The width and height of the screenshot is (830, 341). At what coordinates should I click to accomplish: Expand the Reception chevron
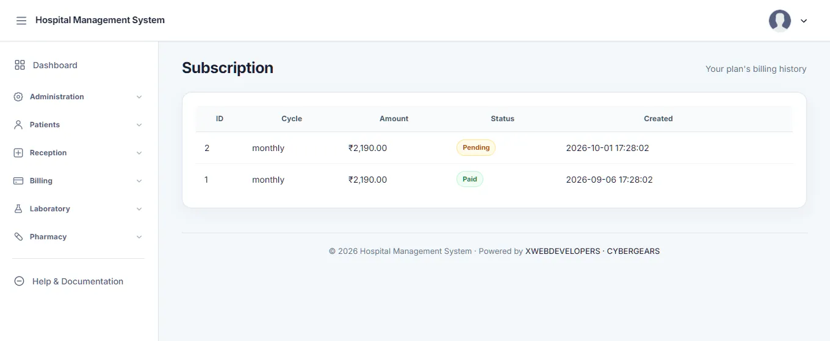coord(139,153)
